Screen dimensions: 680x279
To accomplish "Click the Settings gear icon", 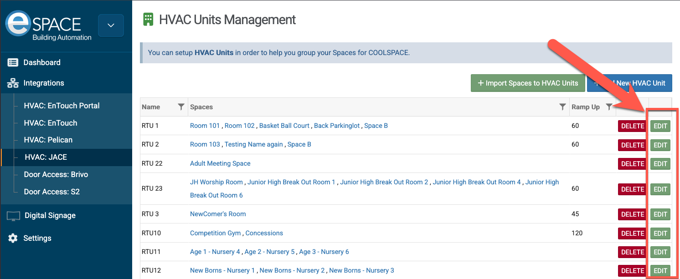I will click(x=13, y=238).
